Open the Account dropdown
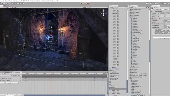Viewport: 170px width, 96px height. click(154, 3)
